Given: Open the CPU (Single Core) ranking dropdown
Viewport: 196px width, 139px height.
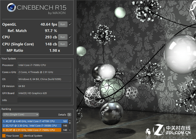Looking at the screenshot, I should (21, 115).
